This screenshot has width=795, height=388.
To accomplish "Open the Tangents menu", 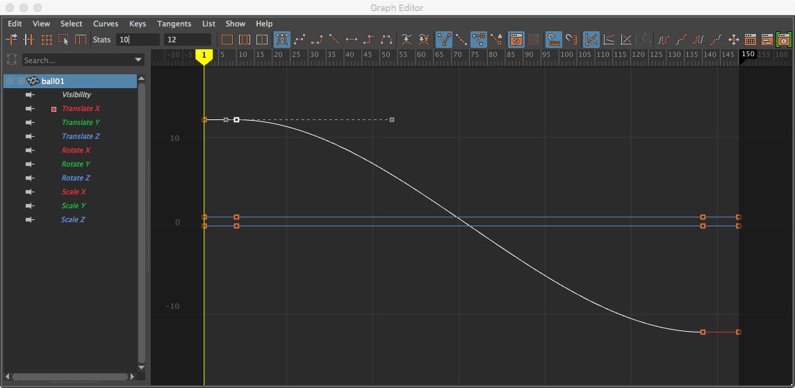I will [174, 24].
